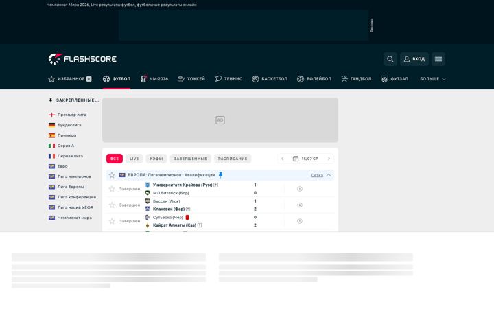This screenshot has height=309, width=494.
Task: Click the Italy flag icon
Action: coord(51,146)
